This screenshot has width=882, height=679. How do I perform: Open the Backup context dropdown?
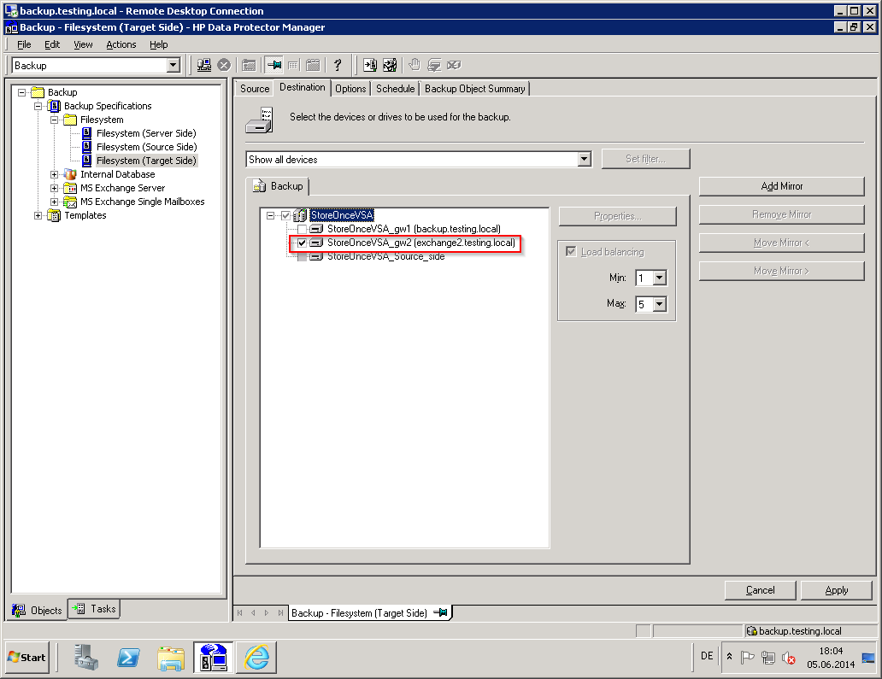pyautogui.click(x=173, y=65)
